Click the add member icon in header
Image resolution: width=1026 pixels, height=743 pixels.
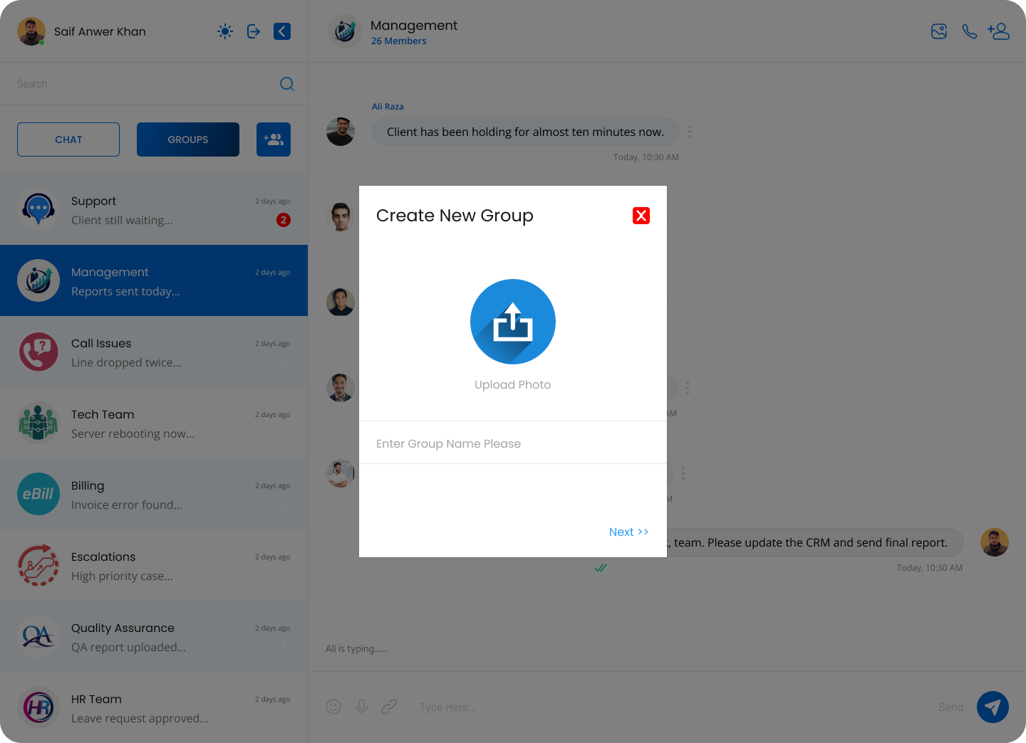(x=998, y=31)
